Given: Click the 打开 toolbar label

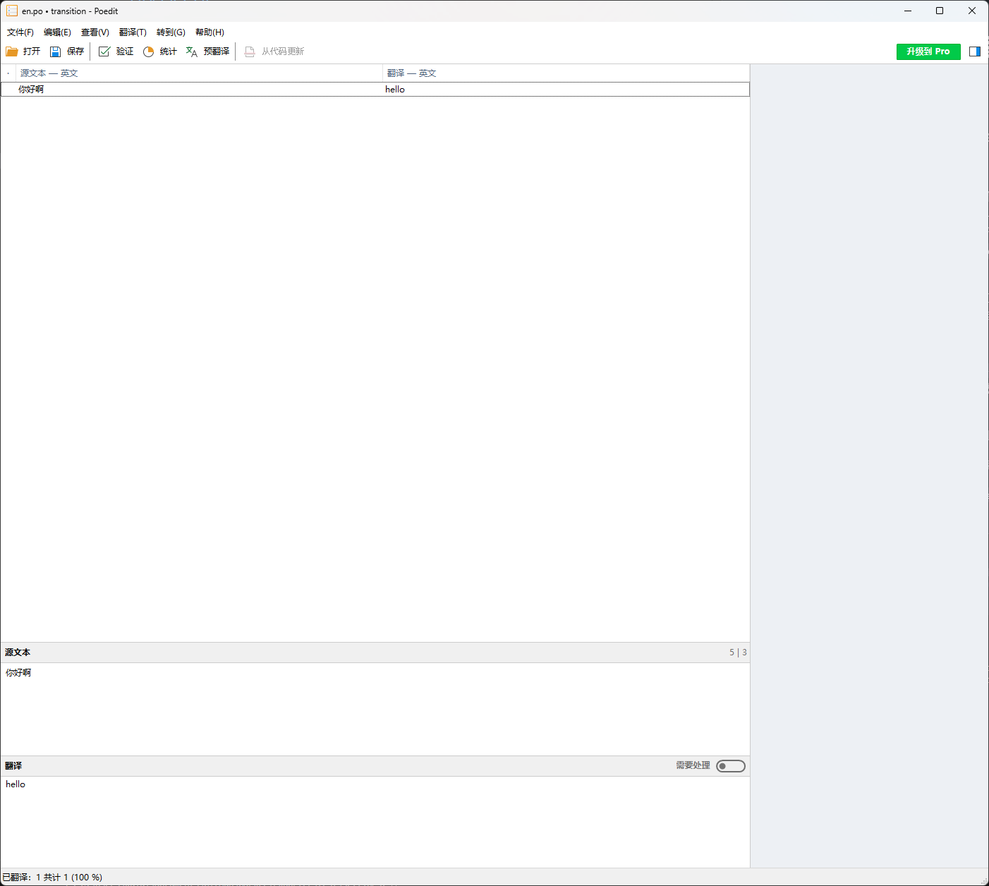Looking at the screenshot, I should pos(32,51).
